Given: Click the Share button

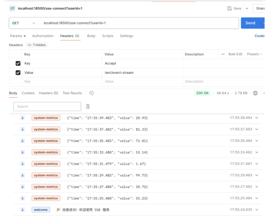Looking at the screenshot, I should (259, 8).
